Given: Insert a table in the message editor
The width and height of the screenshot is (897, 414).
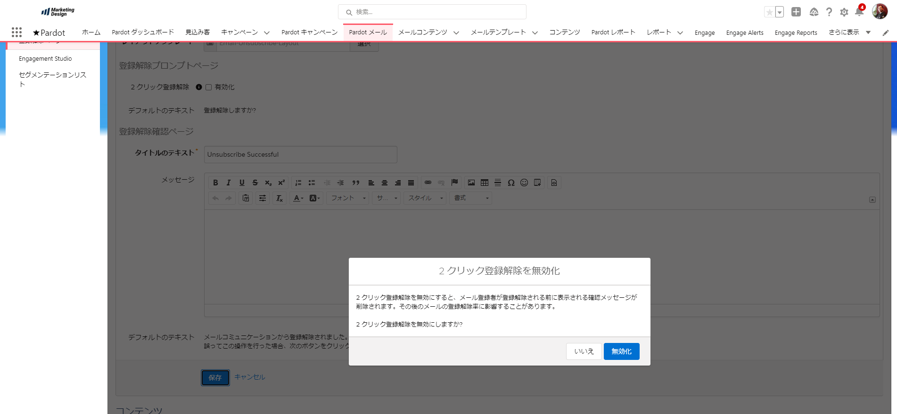Looking at the screenshot, I should (x=484, y=183).
